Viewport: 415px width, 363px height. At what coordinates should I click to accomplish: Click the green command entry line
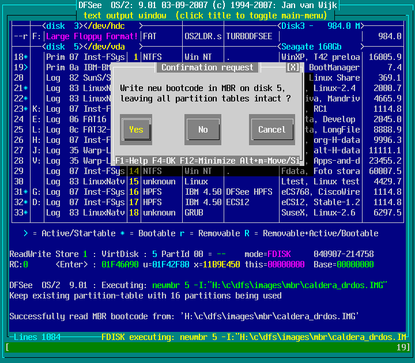pyautogui.click(x=207, y=347)
